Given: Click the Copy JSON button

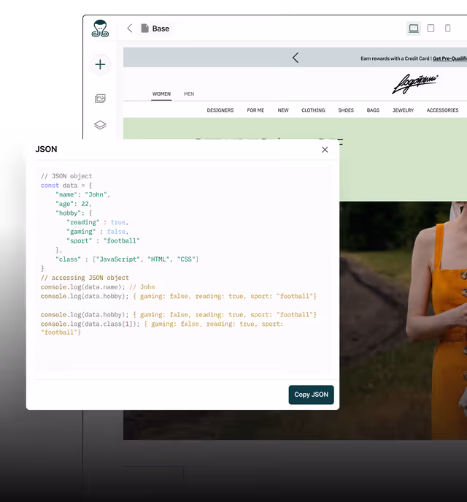Looking at the screenshot, I should (311, 395).
